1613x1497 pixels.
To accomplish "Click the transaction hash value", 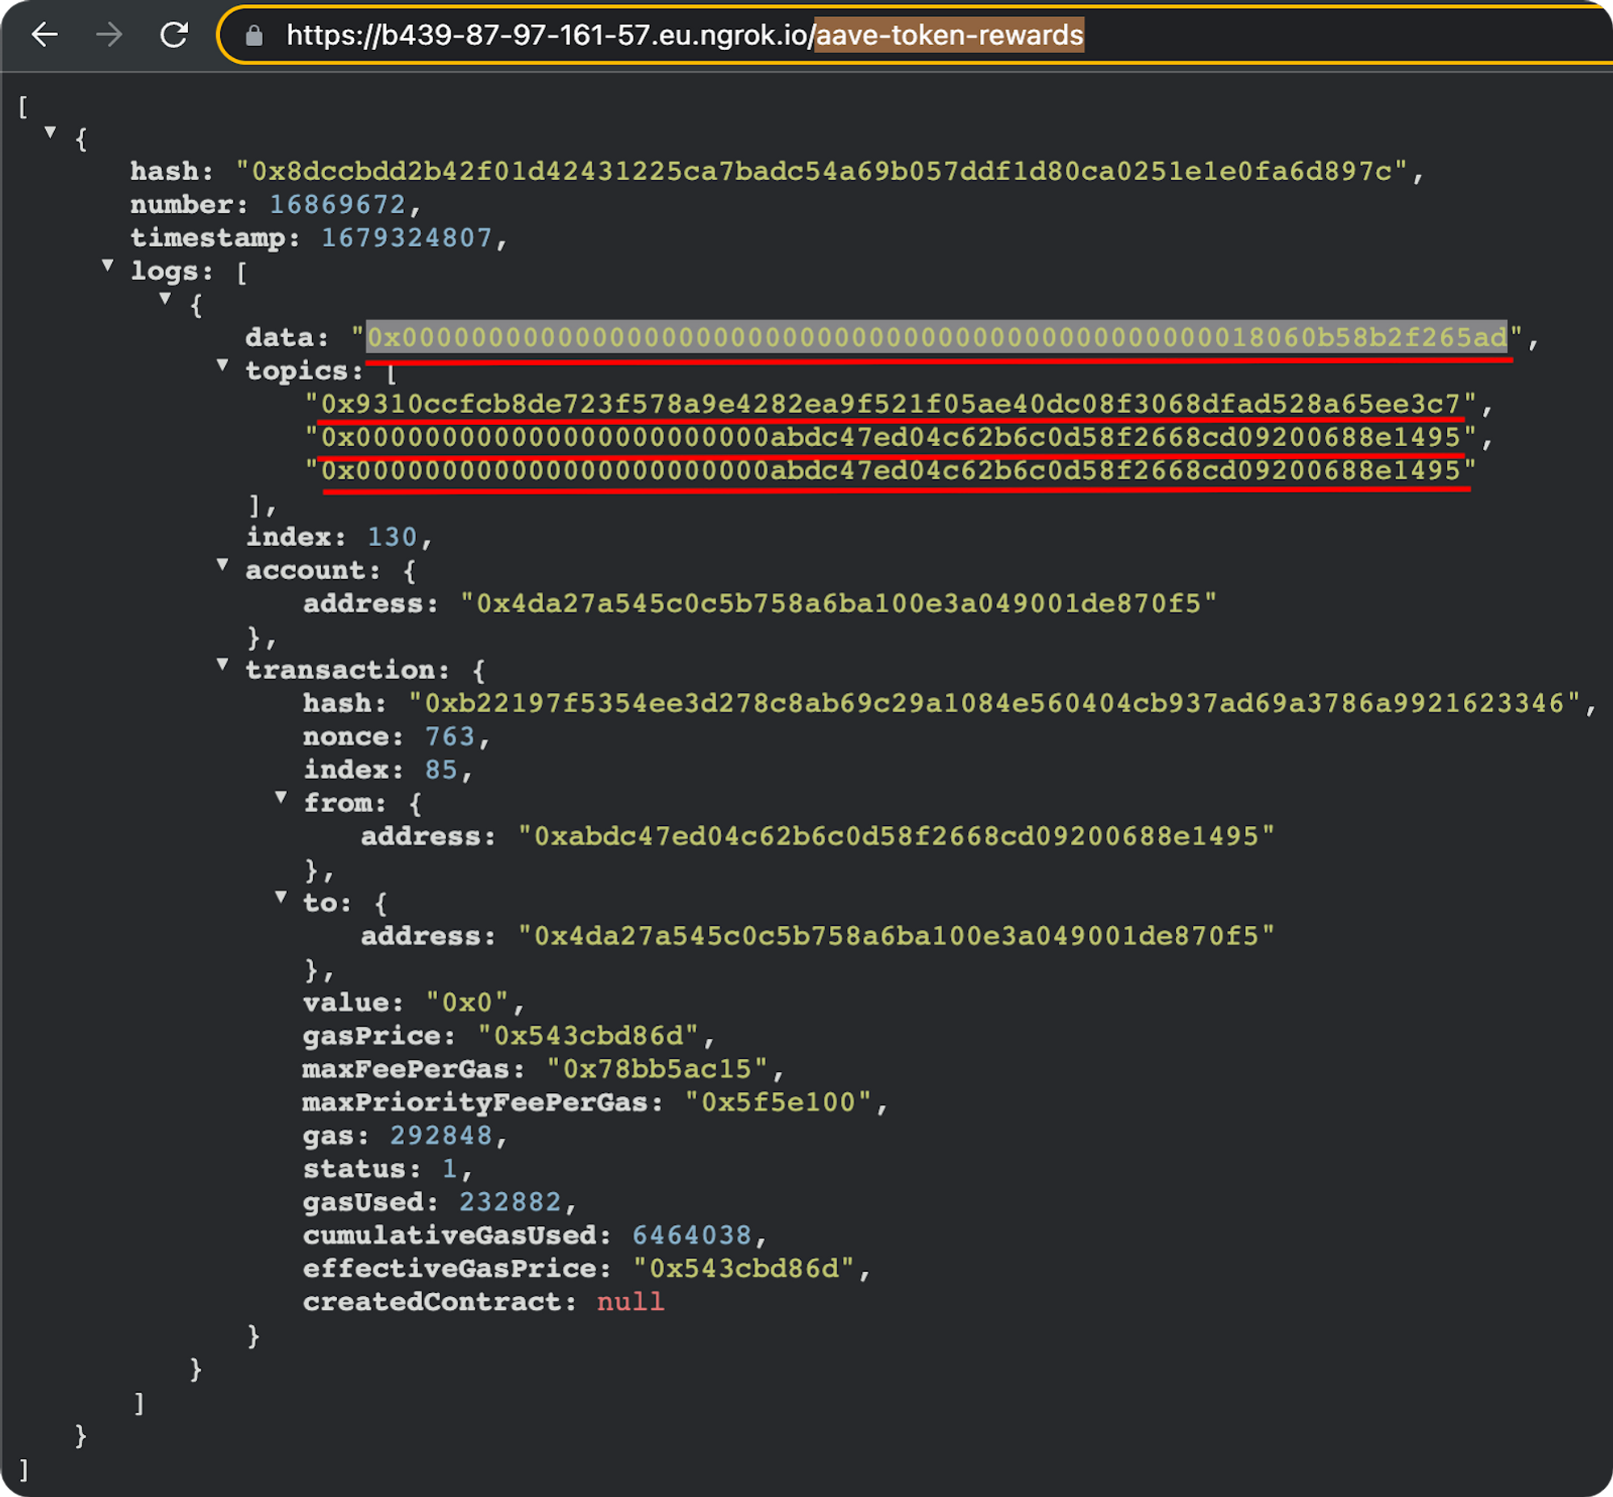I will [994, 703].
